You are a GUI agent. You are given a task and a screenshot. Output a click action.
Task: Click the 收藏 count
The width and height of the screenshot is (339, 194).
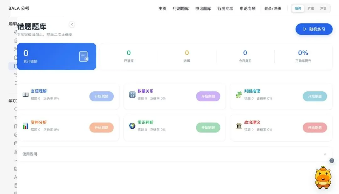187,53
